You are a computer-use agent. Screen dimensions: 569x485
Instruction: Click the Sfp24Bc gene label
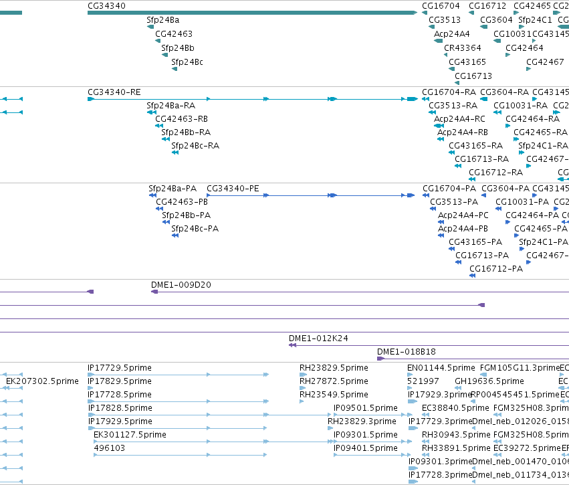click(x=187, y=62)
